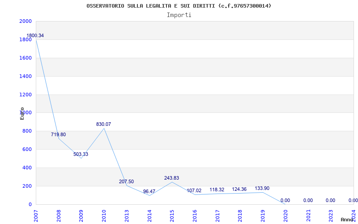Click the 0 y-axis tick label
This screenshot has width=358, height=224.
[x=30, y=204]
